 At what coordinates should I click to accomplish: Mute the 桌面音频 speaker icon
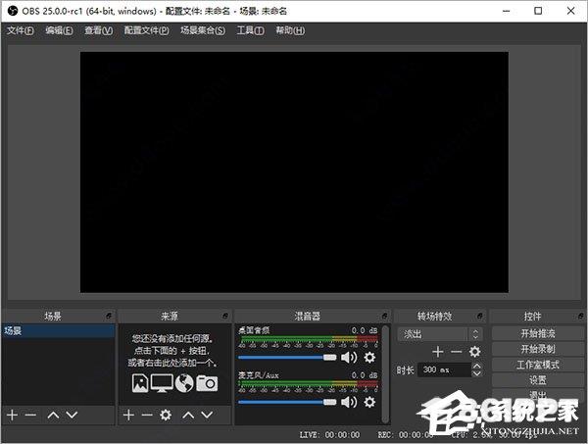[x=349, y=357]
